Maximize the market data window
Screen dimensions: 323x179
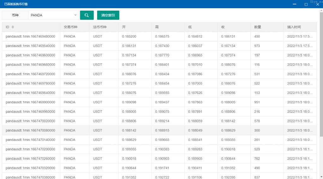click(x=306, y=4)
